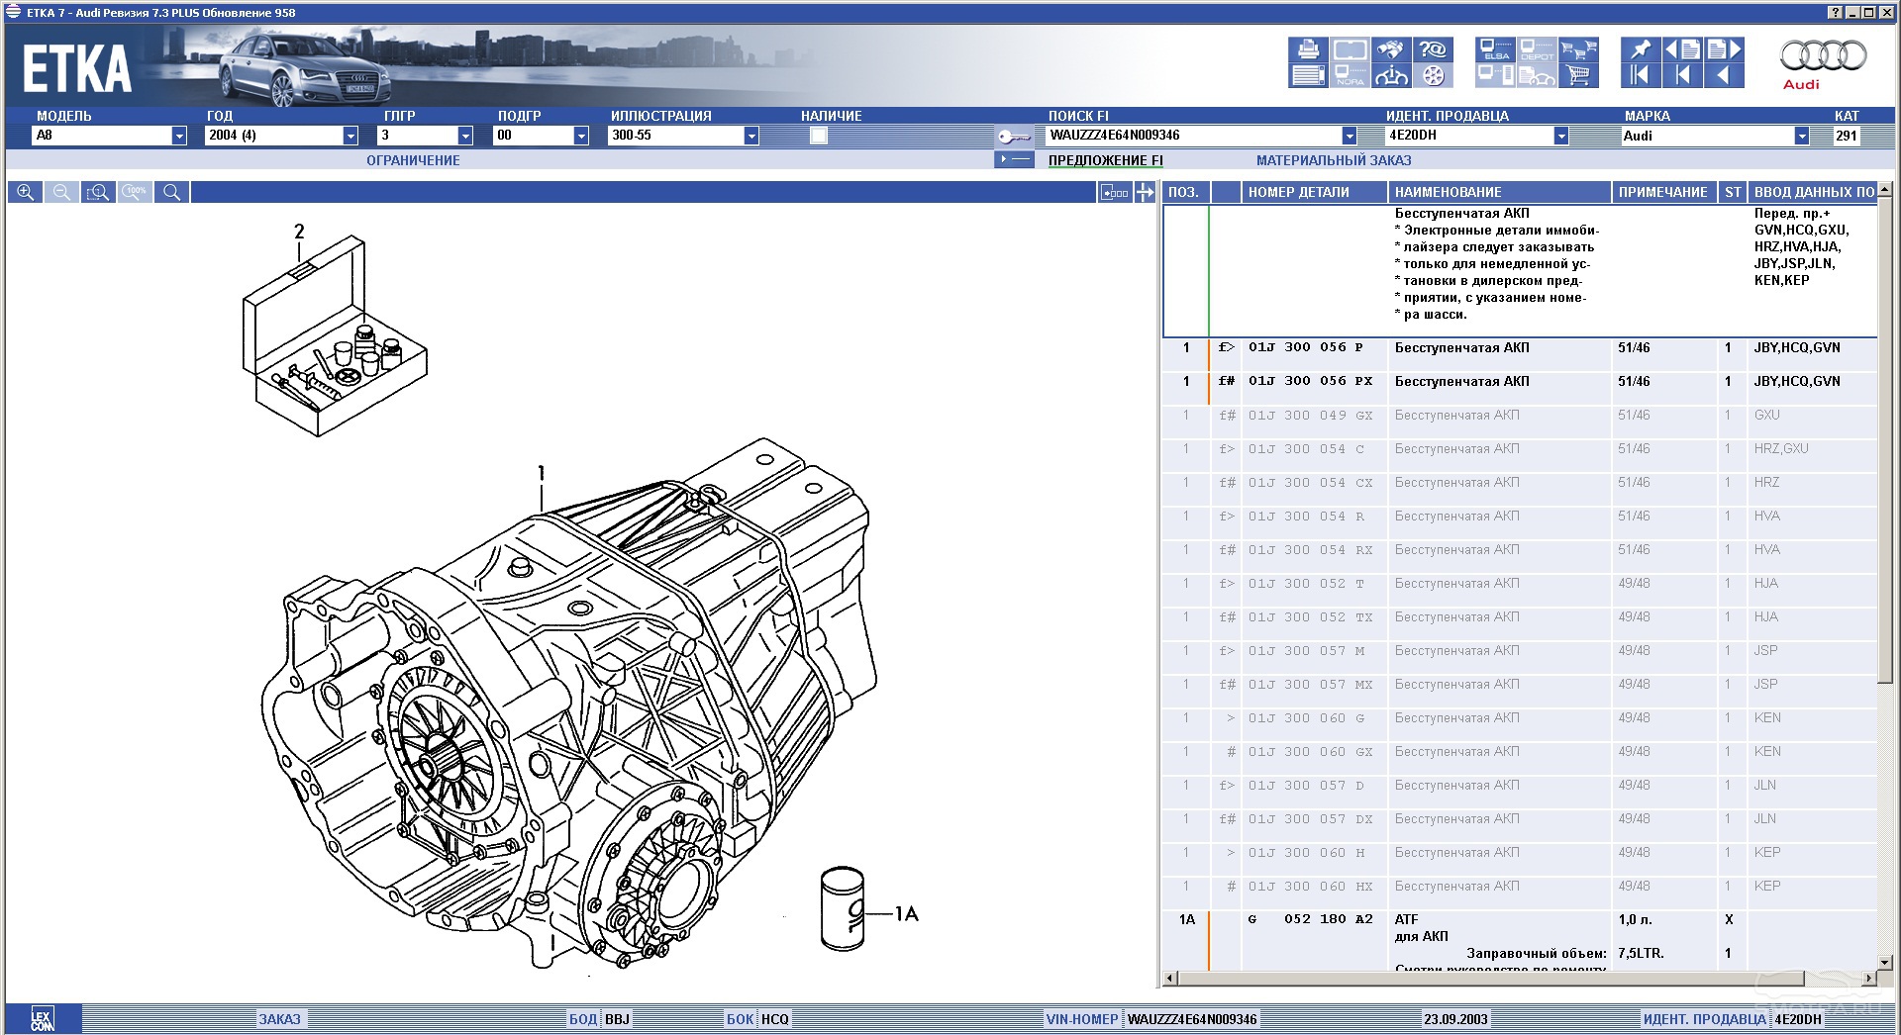Launch ELSA from the toolbar
Viewport: 1901px width, 1035px height.
tap(1495, 49)
